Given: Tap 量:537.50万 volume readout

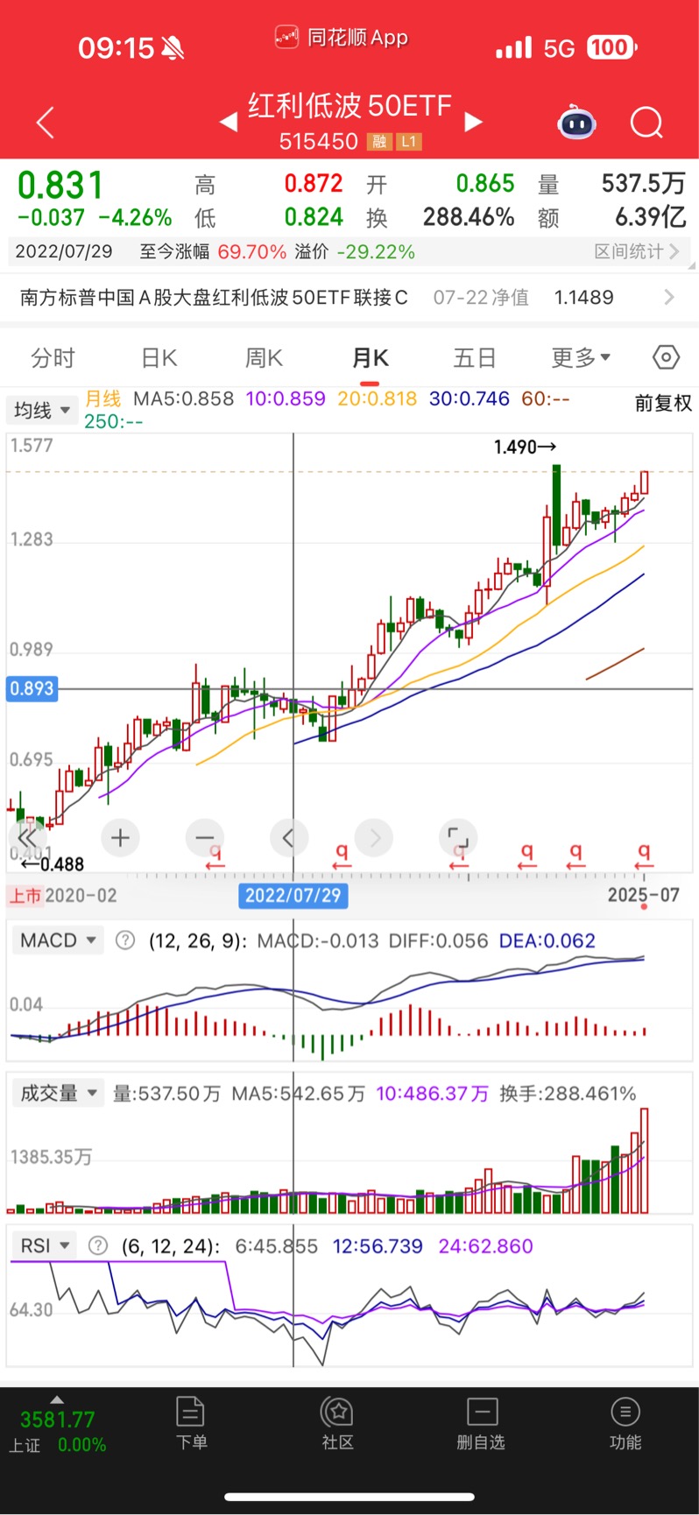Looking at the screenshot, I should (x=166, y=1093).
